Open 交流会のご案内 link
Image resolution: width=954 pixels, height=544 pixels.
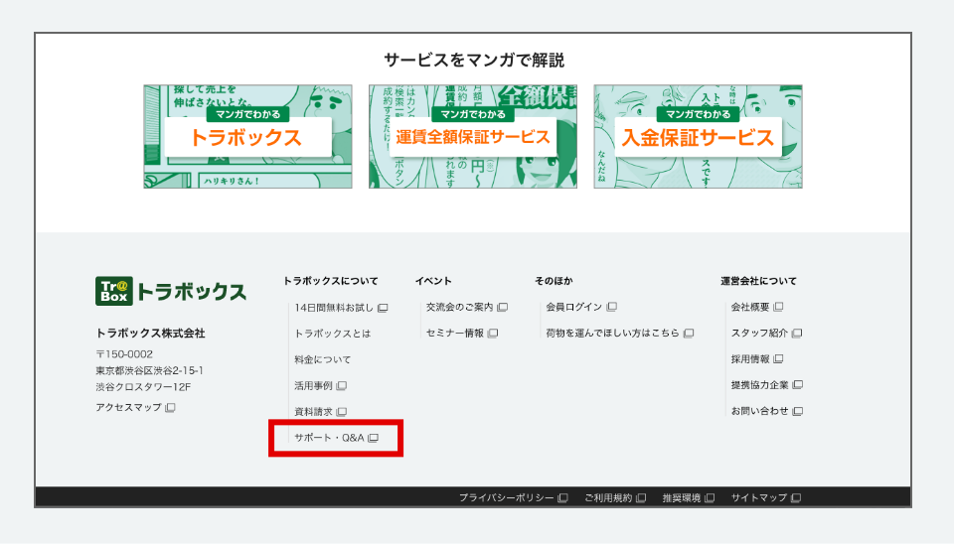[x=459, y=307]
